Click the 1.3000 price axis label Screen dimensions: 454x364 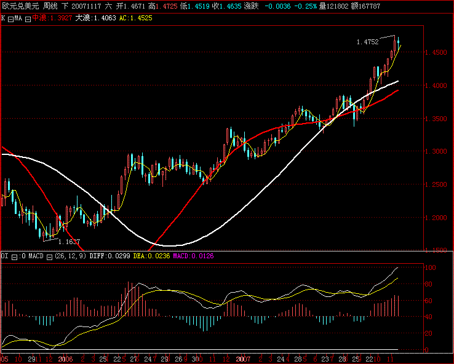tap(436, 151)
